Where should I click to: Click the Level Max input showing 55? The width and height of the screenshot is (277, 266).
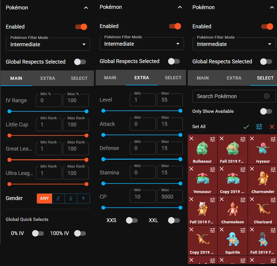click(x=170, y=100)
